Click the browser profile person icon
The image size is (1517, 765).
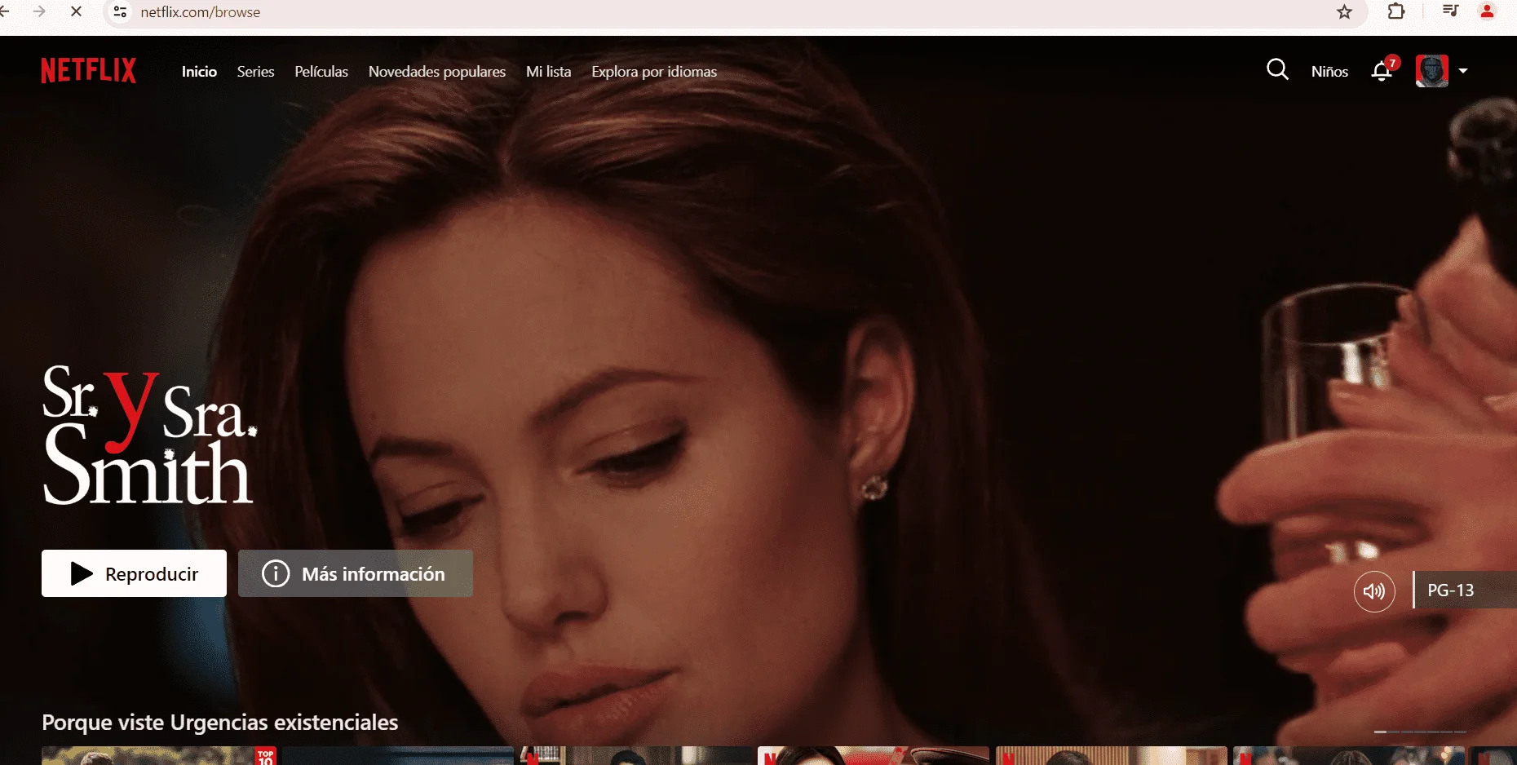(x=1487, y=11)
